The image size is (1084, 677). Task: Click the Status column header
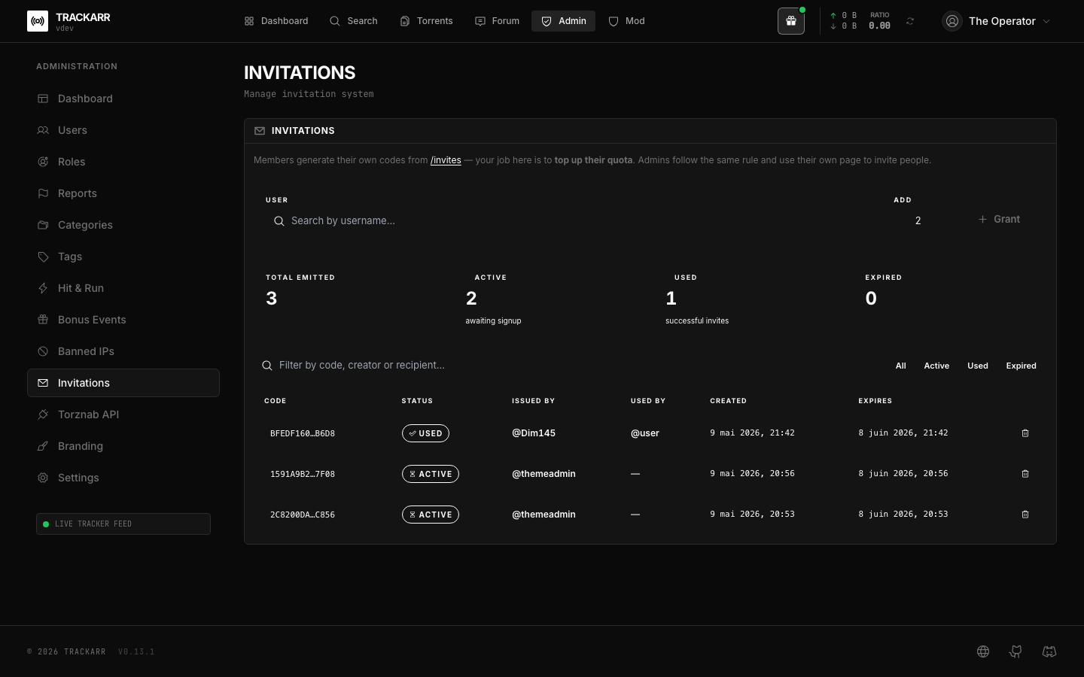pos(417,401)
